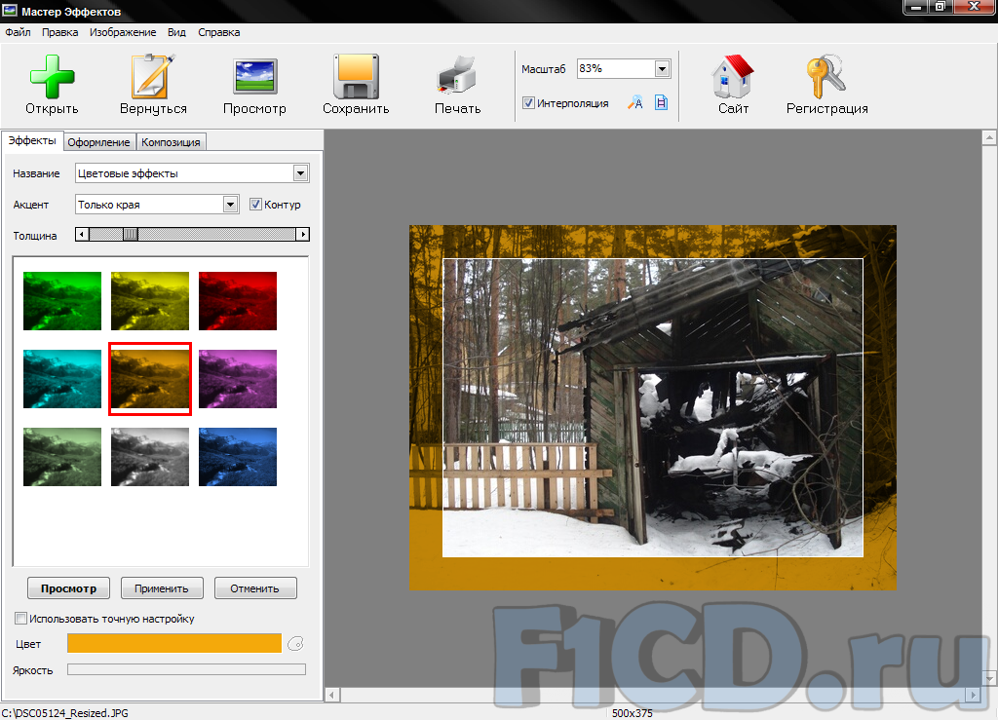Switch to the Оформление tab

98,142
